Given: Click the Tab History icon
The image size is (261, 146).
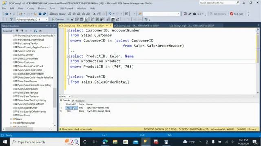Looking at the screenshot, I should 218,14.
